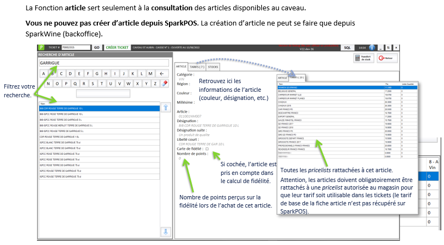Viewport: 444px width, 245px height.
Task: Click the SQL button
Action: click(x=348, y=48)
